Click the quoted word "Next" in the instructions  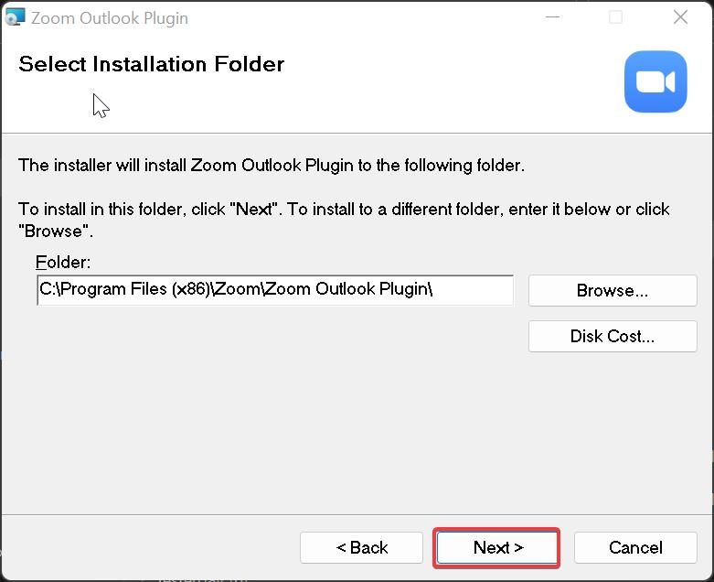click(x=254, y=210)
